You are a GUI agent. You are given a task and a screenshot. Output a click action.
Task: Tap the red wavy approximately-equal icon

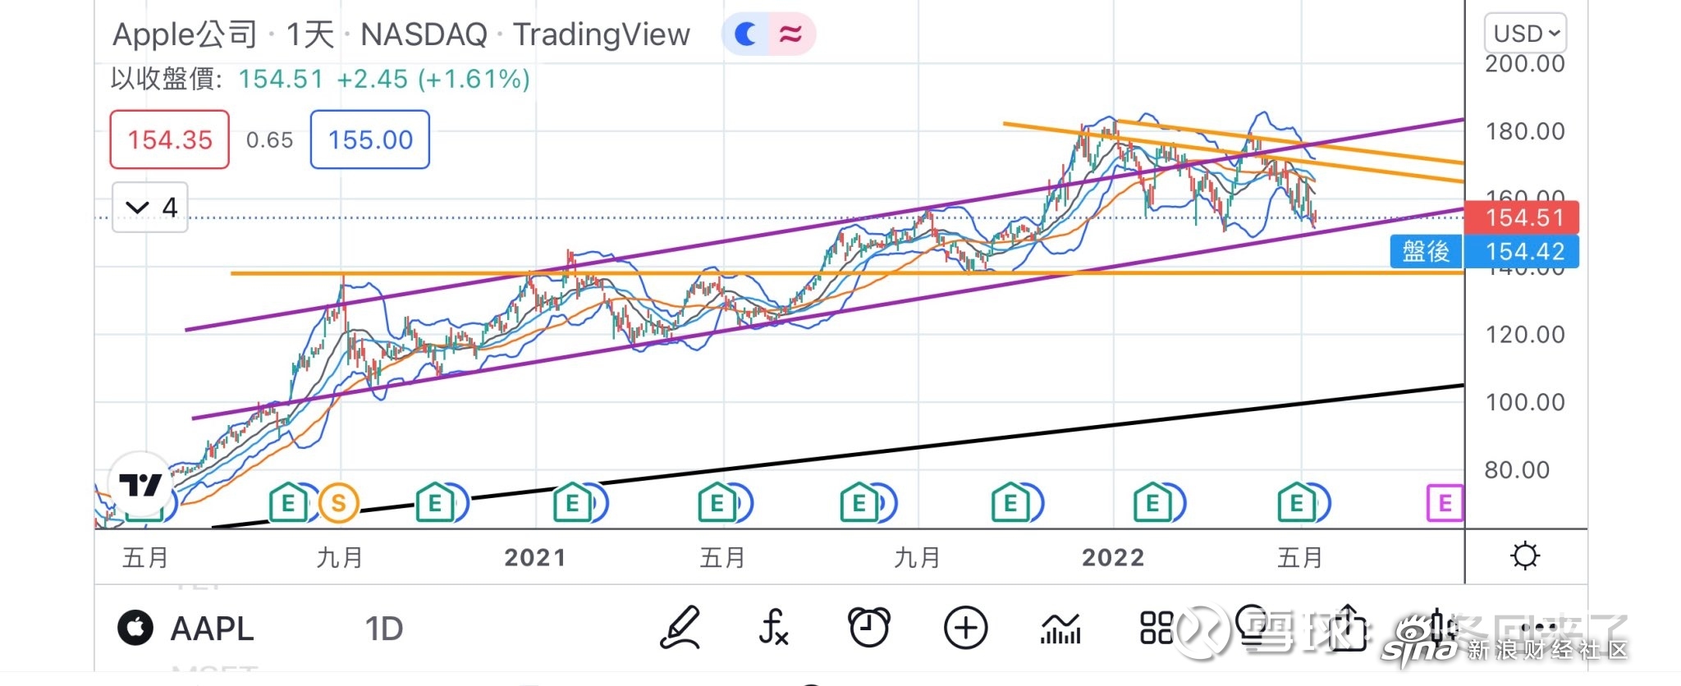[790, 34]
